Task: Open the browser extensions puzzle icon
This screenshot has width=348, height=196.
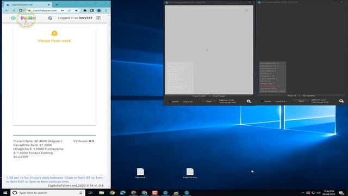Action: coord(85,10)
